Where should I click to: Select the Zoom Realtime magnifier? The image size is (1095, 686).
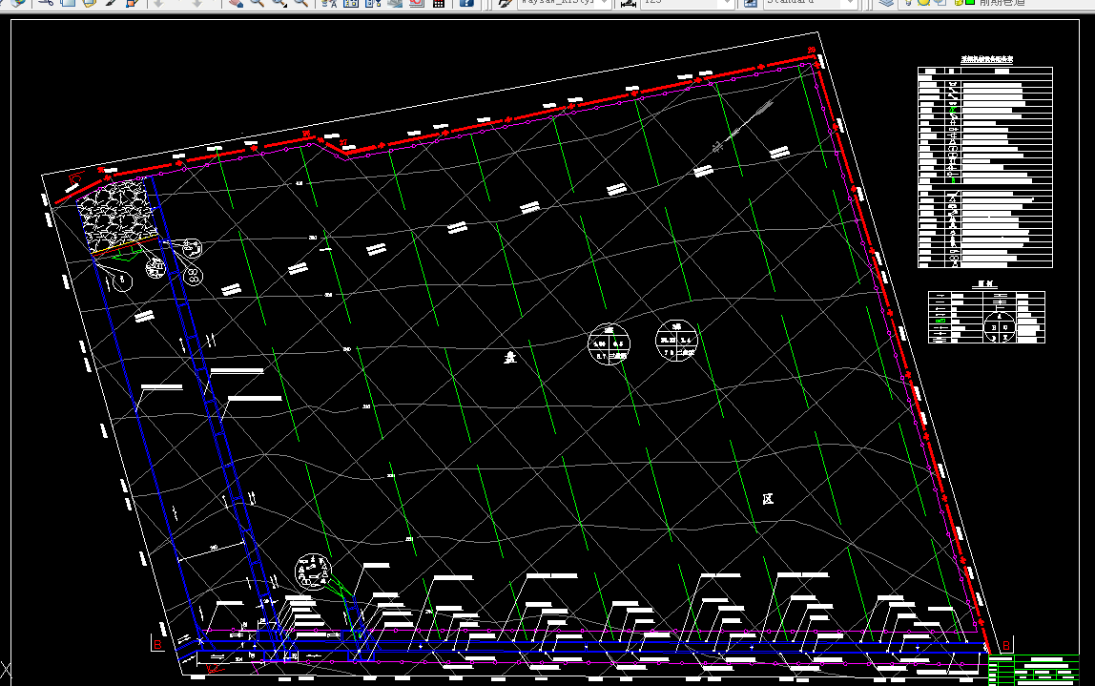tap(257, 3)
